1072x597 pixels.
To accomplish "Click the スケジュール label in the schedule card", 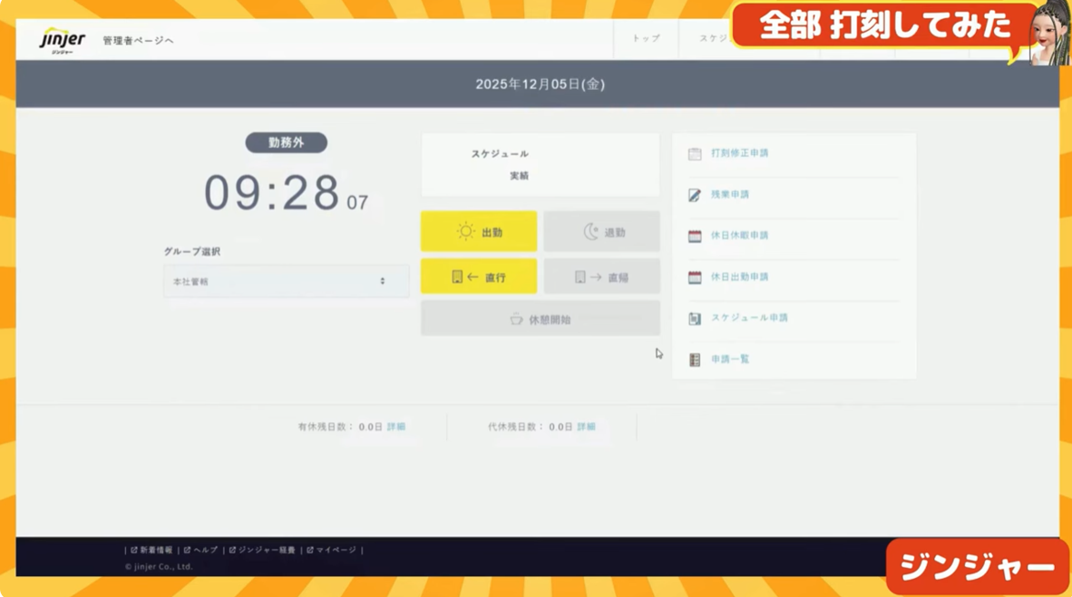I will [500, 154].
